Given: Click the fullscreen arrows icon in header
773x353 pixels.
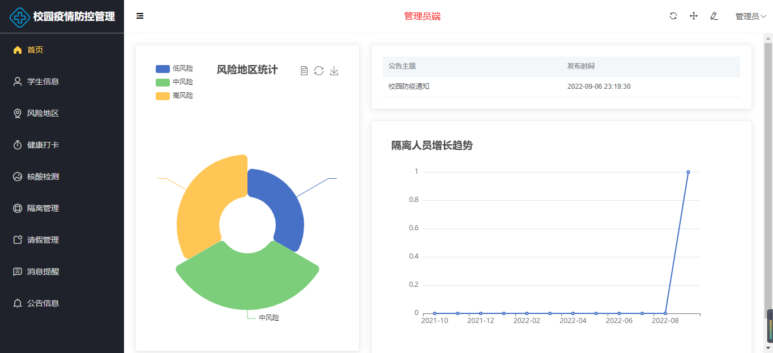Looking at the screenshot, I should (x=694, y=16).
